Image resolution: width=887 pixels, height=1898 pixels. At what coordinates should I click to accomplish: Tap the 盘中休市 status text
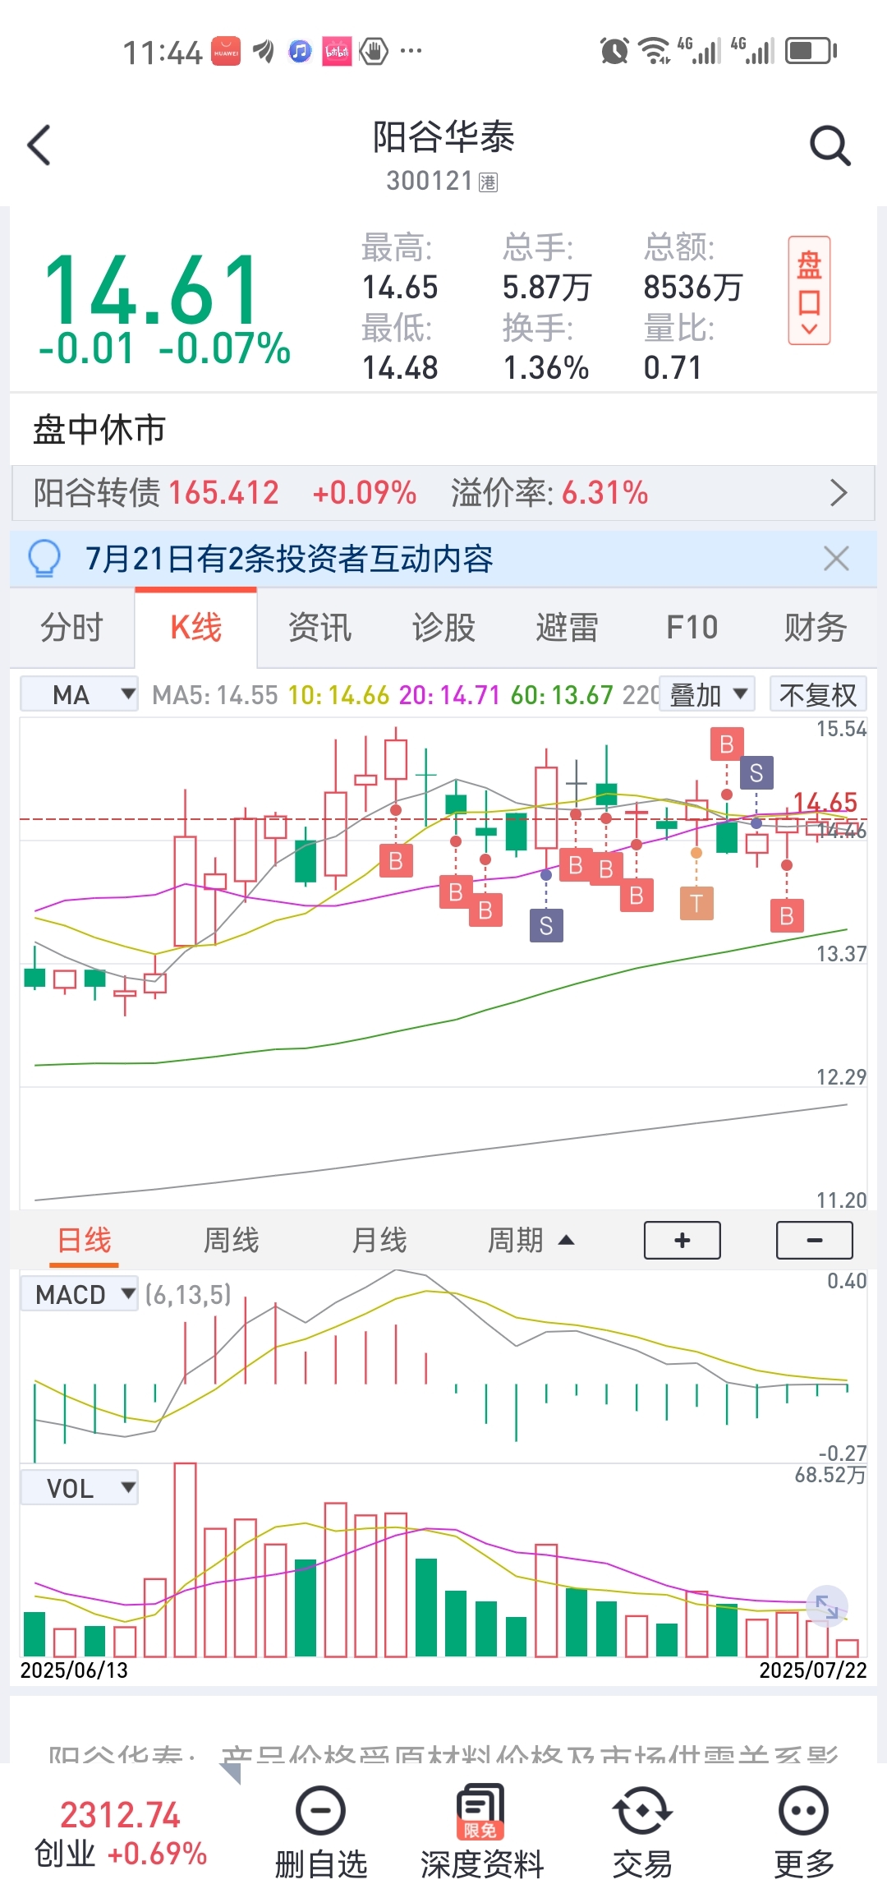pyautogui.click(x=99, y=429)
